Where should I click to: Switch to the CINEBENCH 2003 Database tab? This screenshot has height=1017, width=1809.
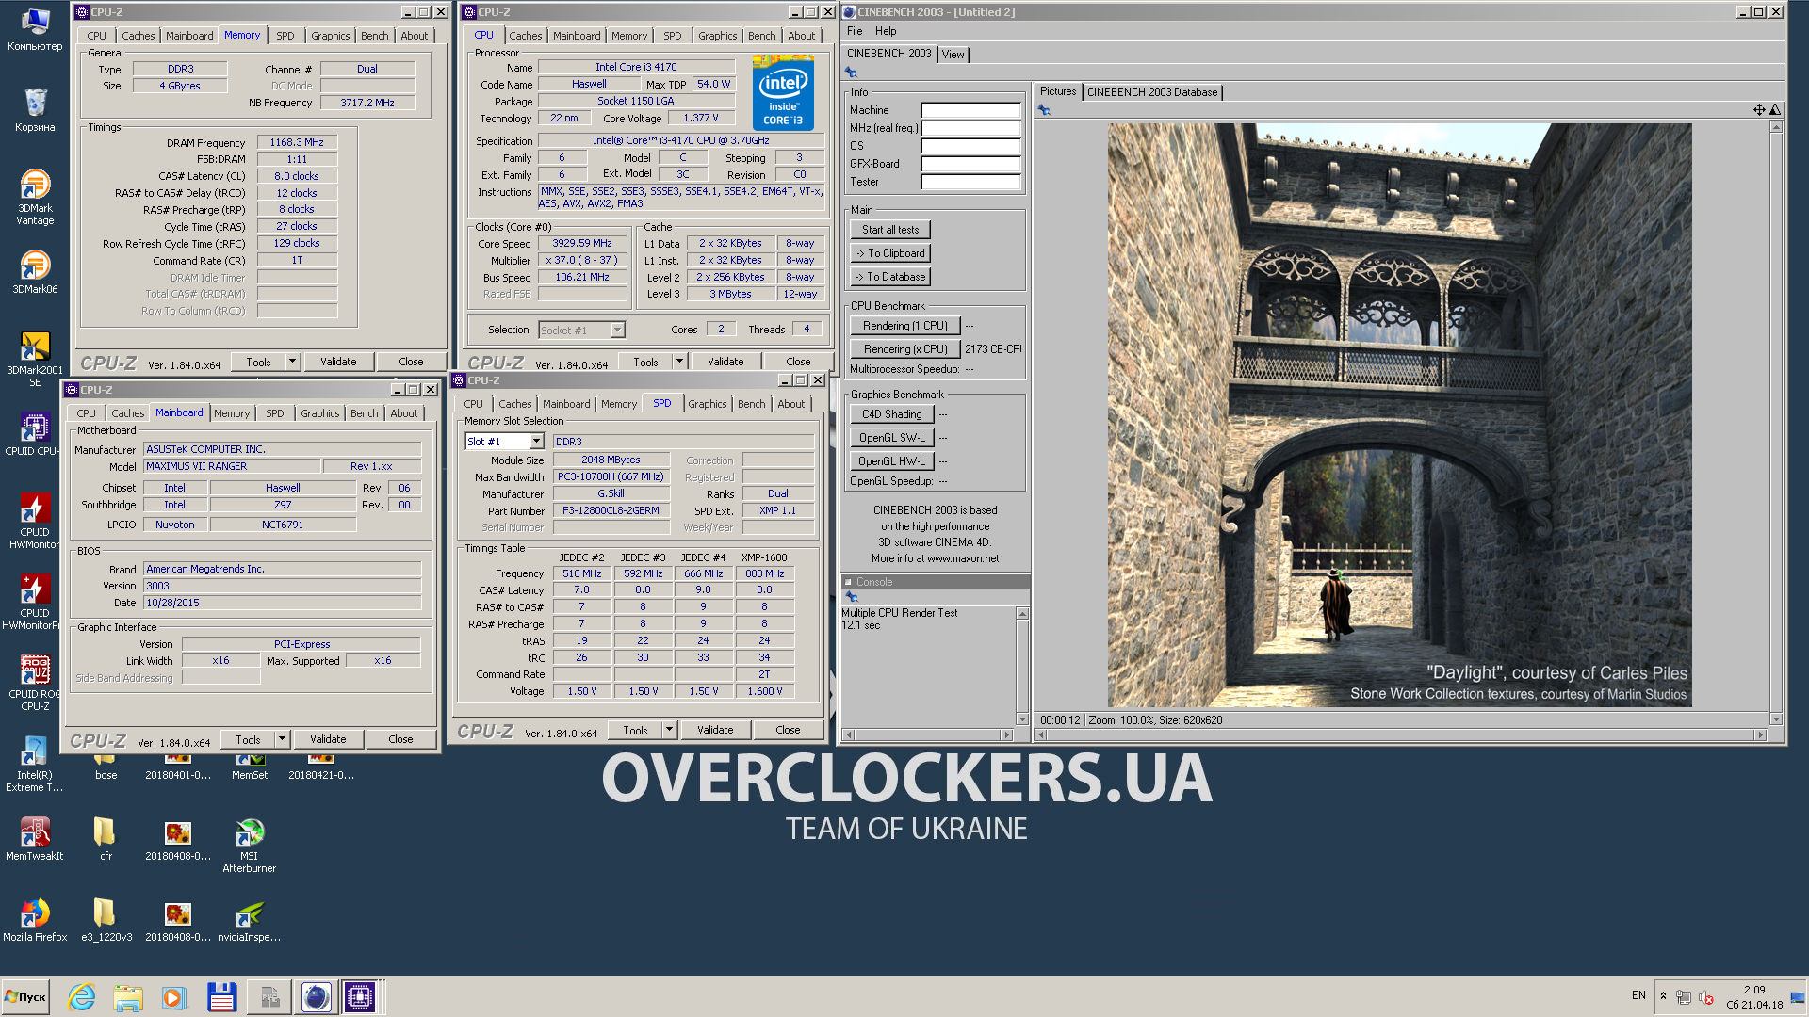click(1152, 92)
